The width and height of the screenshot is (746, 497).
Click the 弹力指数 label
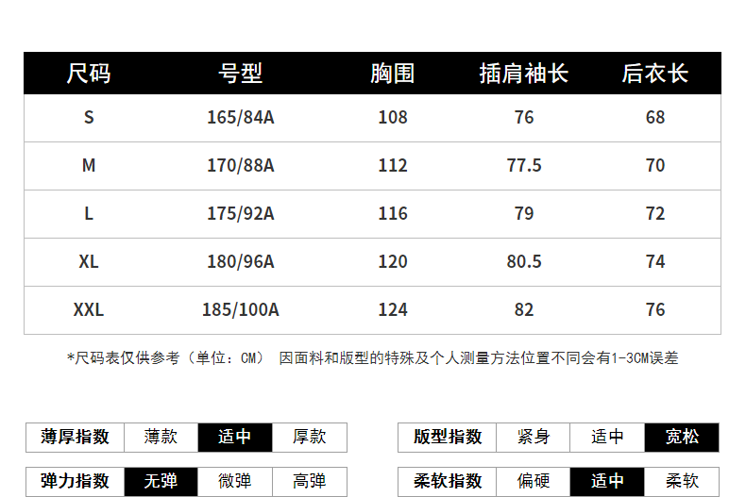(76, 481)
